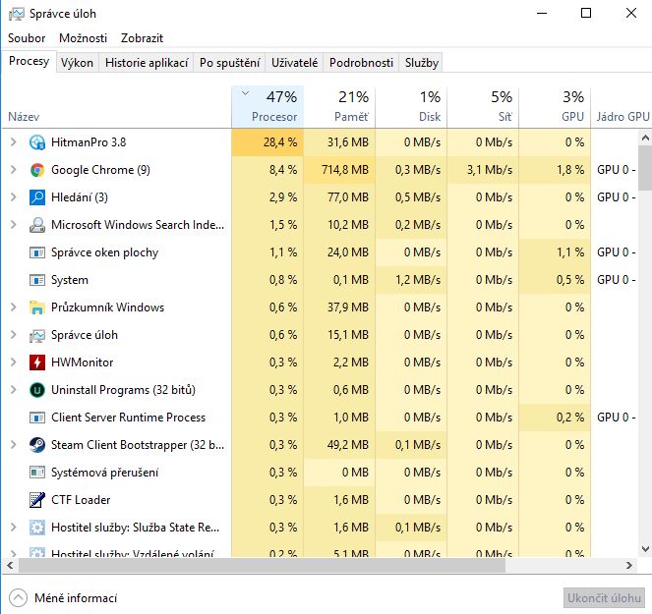The width and height of the screenshot is (652, 614).
Task: Click the Hledání magnifier icon
Action: 37,197
